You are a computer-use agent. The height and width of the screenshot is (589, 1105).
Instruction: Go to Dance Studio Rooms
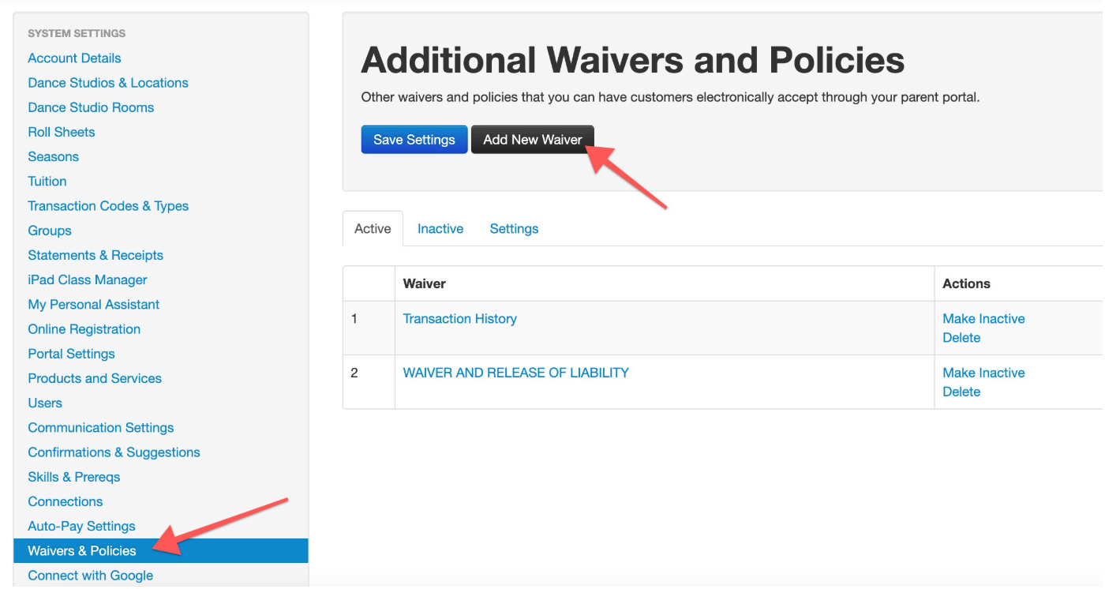(x=91, y=107)
